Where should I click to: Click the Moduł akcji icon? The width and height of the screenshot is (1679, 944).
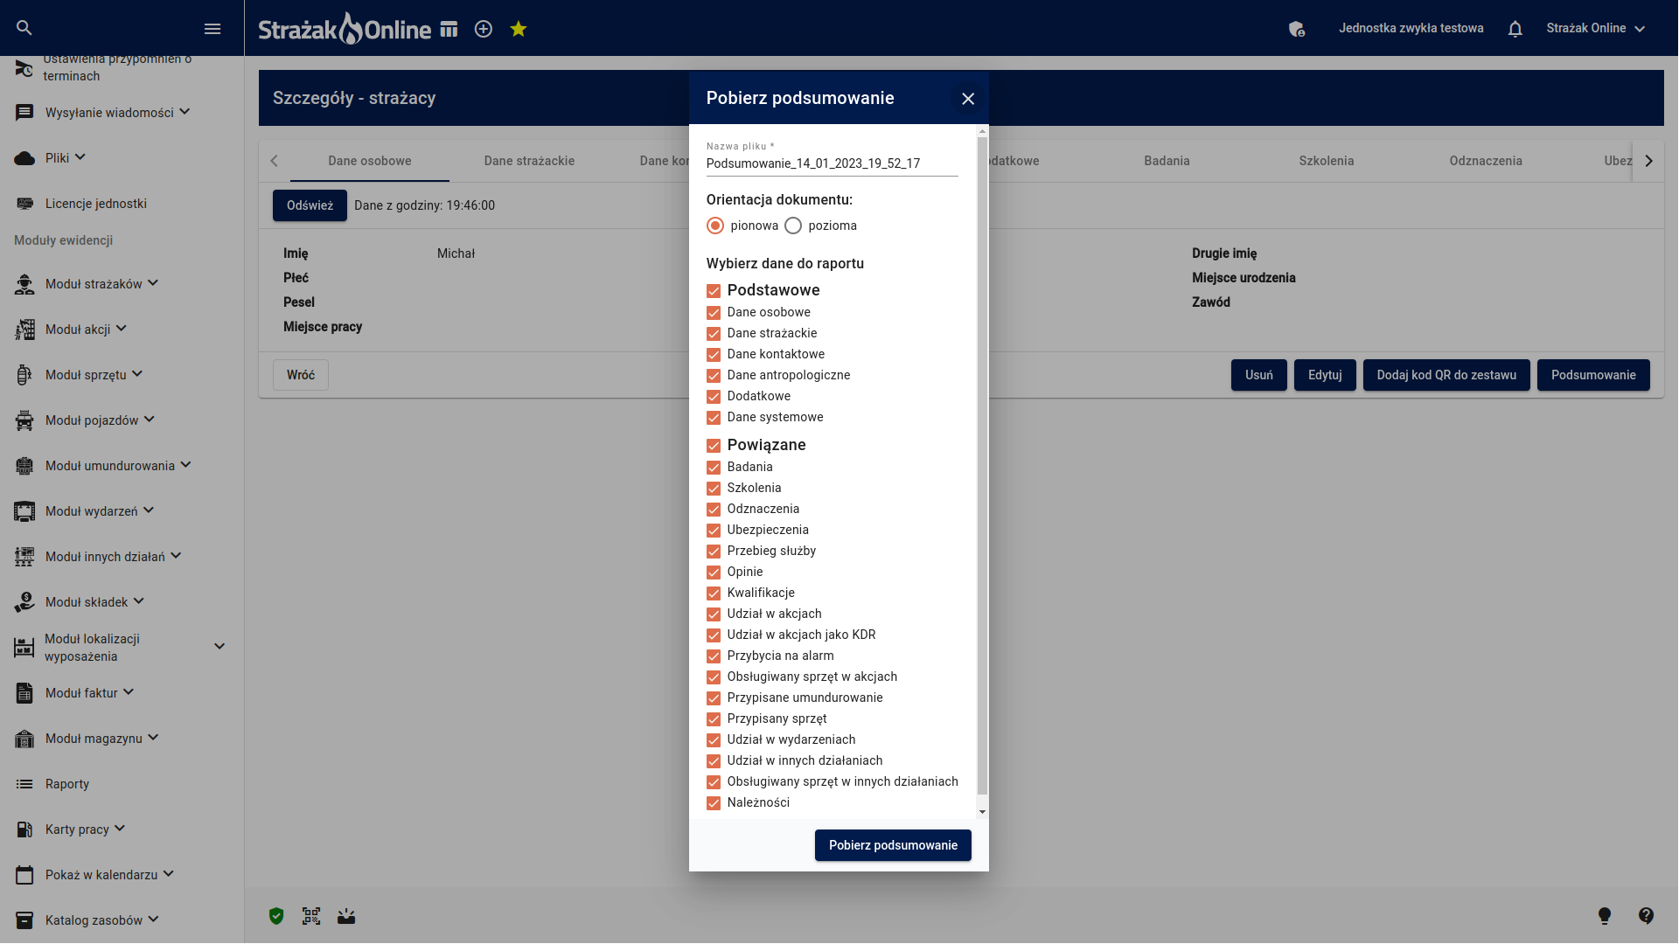24,330
